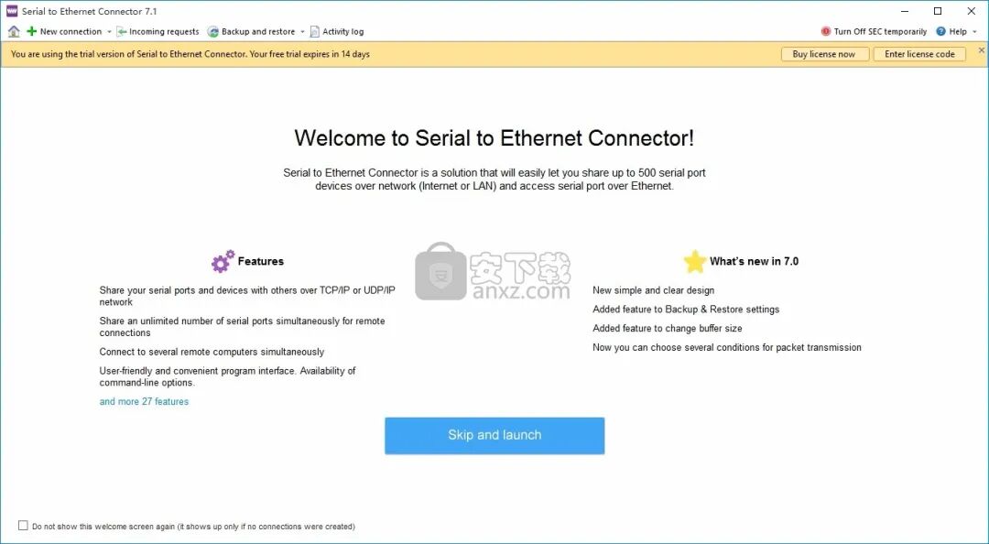Image resolution: width=989 pixels, height=544 pixels.
Task: Click the Home icon in the toolbar
Action: coord(14,30)
